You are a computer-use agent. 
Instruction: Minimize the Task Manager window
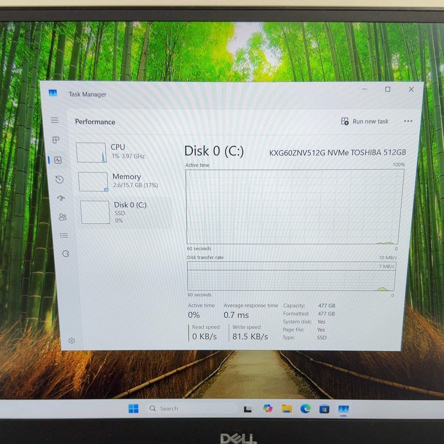pyautogui.click(x=364, y=89)
